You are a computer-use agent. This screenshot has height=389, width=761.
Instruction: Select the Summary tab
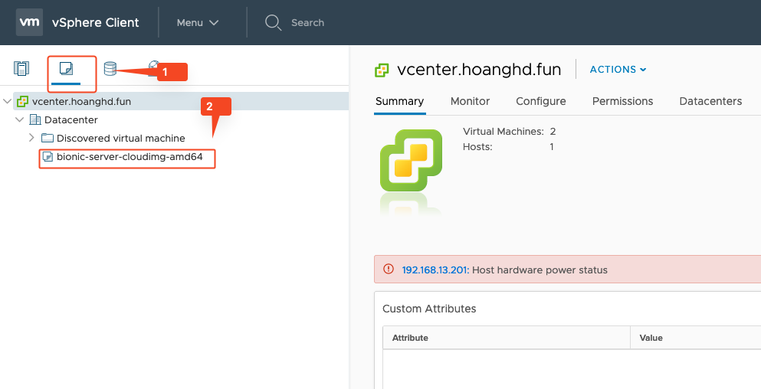click(399, 101)
